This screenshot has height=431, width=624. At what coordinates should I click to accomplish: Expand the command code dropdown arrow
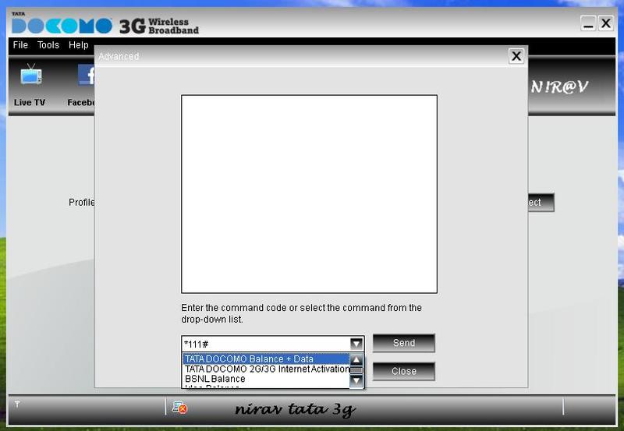[x=356, y=344]
